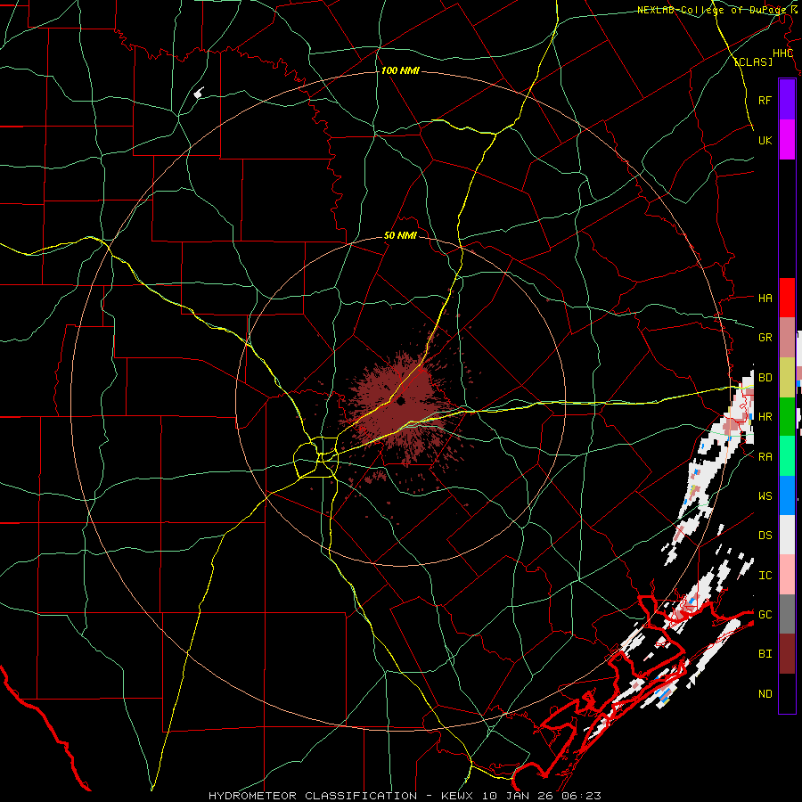802x802 pixels.
Task: Click the RA legend label
Action: pos(765,456)
